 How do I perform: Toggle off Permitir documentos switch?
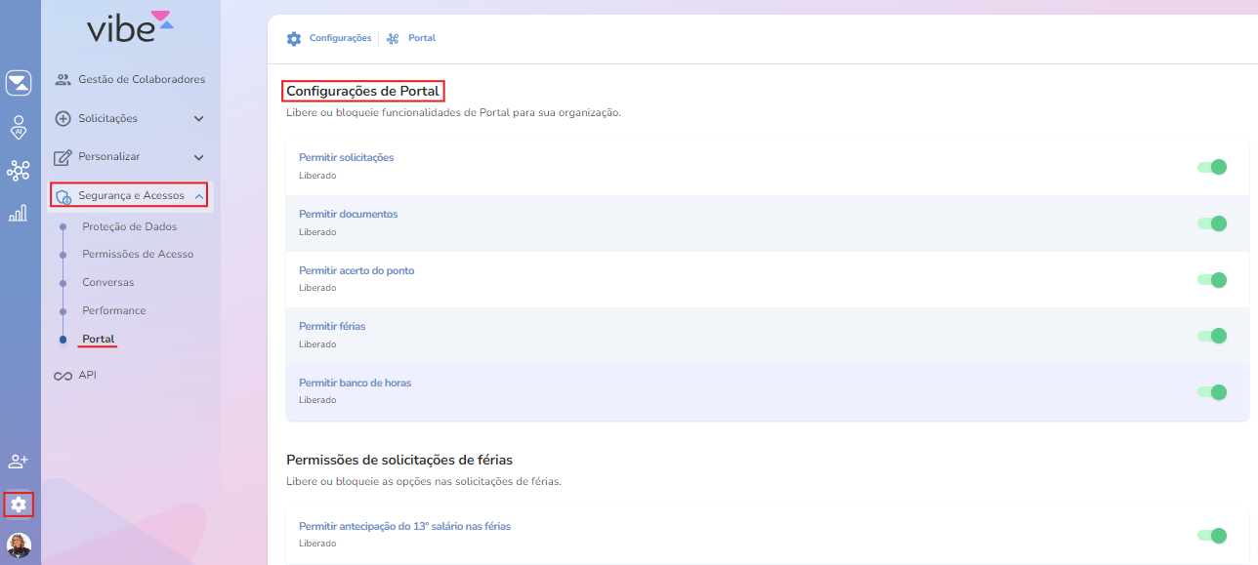pyautogui.click(x=1212, y=223)
